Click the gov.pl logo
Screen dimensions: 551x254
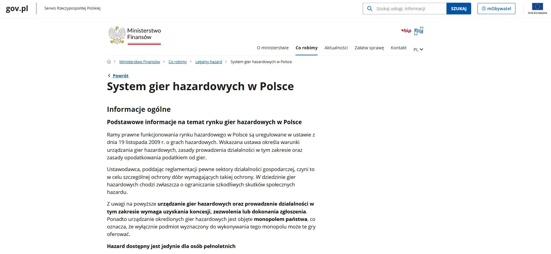[17, 8]
